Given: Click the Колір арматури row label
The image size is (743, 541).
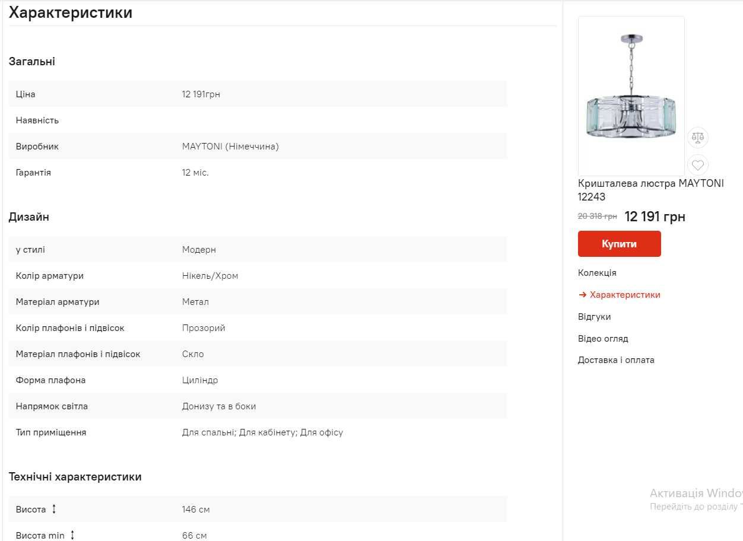Looking at the screenshot, I should pos(50,276).
